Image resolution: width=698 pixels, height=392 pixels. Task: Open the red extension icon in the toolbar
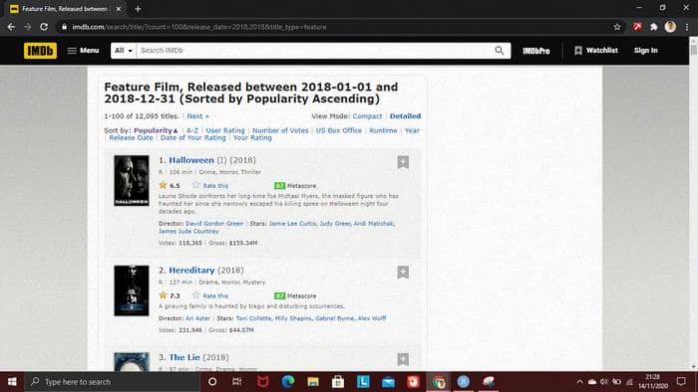[637, 27]
